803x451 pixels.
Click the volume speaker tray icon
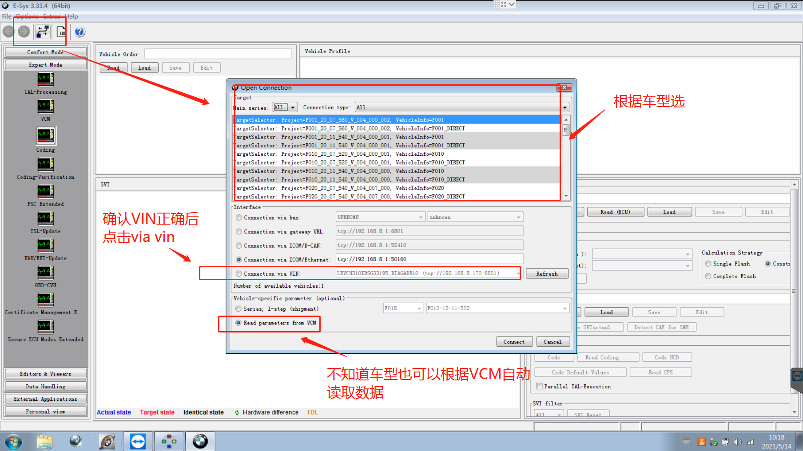737,442
